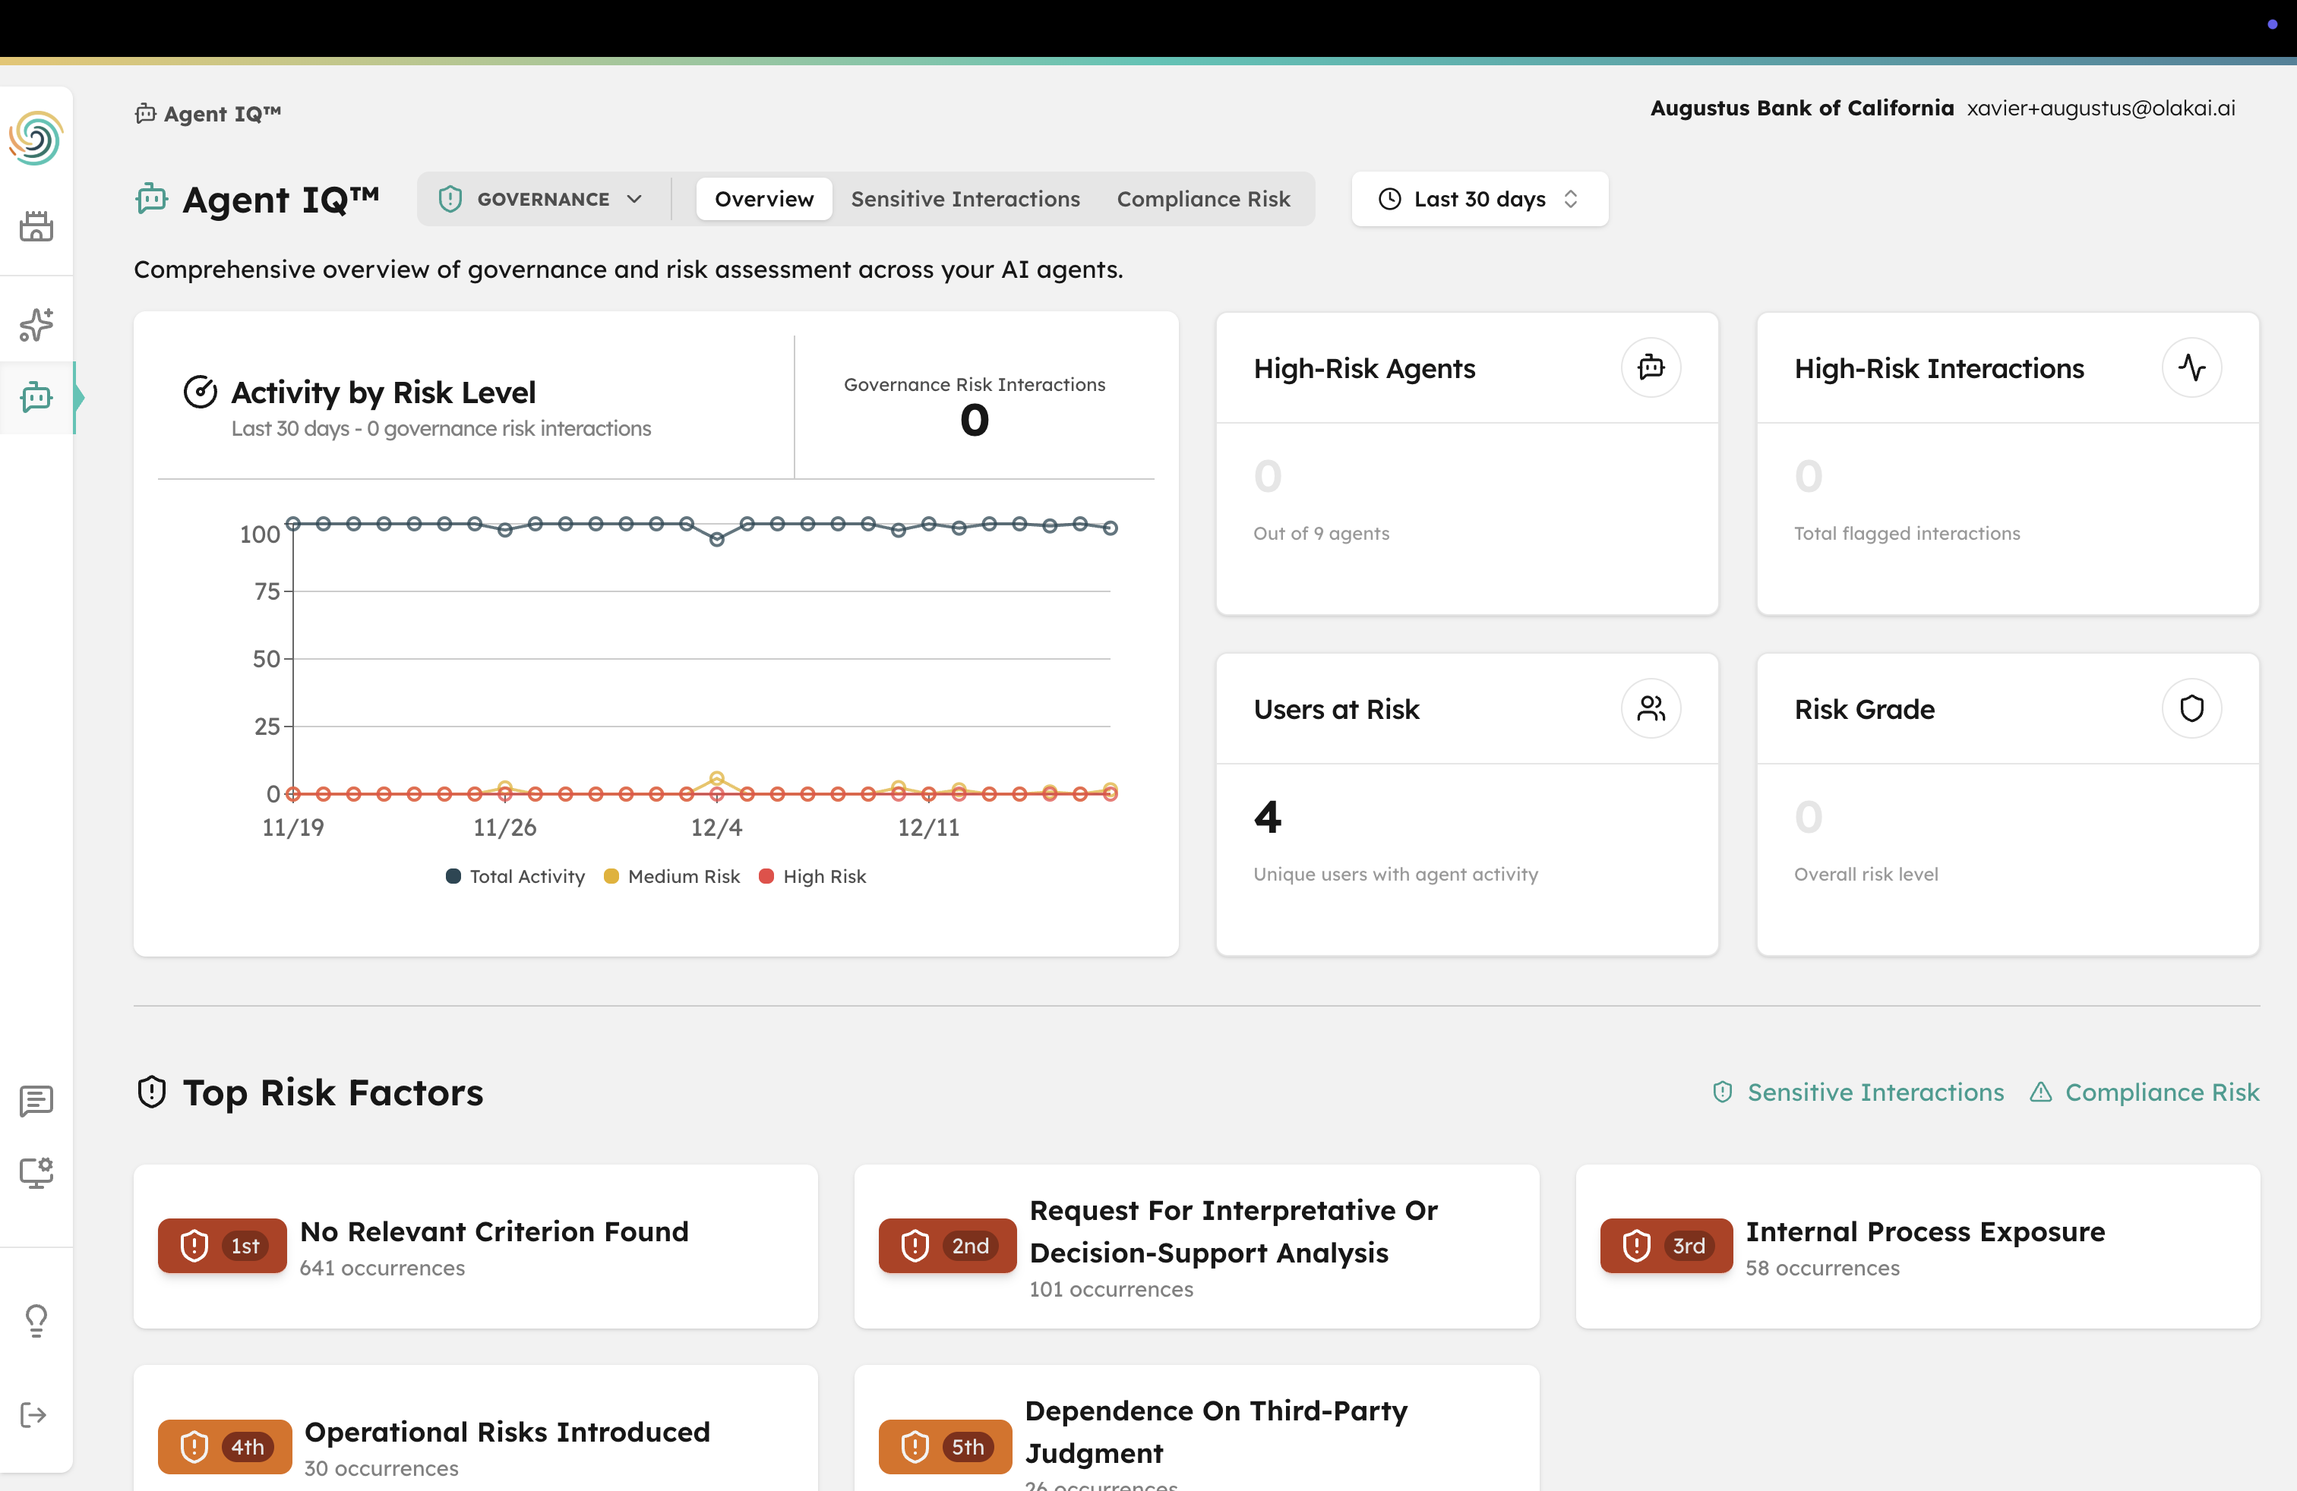The image size is (2297, 1491).
Task: Click the lightbulb help icon in the sidebar
Action: (x=36, y=1320)
